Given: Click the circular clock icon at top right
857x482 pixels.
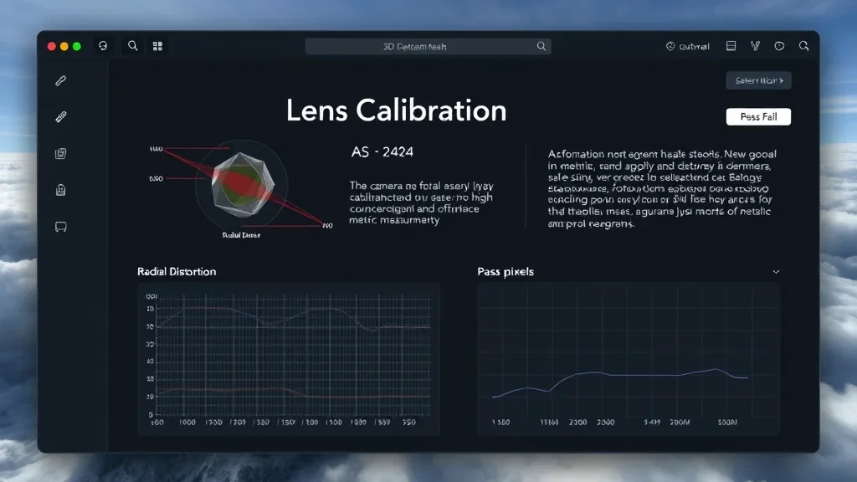Looking at the screenshot, I should point(779,47).
